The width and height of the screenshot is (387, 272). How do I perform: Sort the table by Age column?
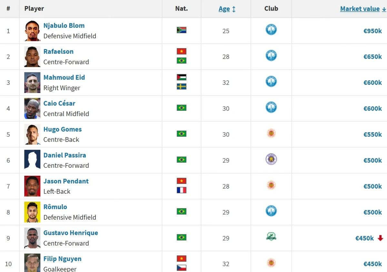point(224,9)
